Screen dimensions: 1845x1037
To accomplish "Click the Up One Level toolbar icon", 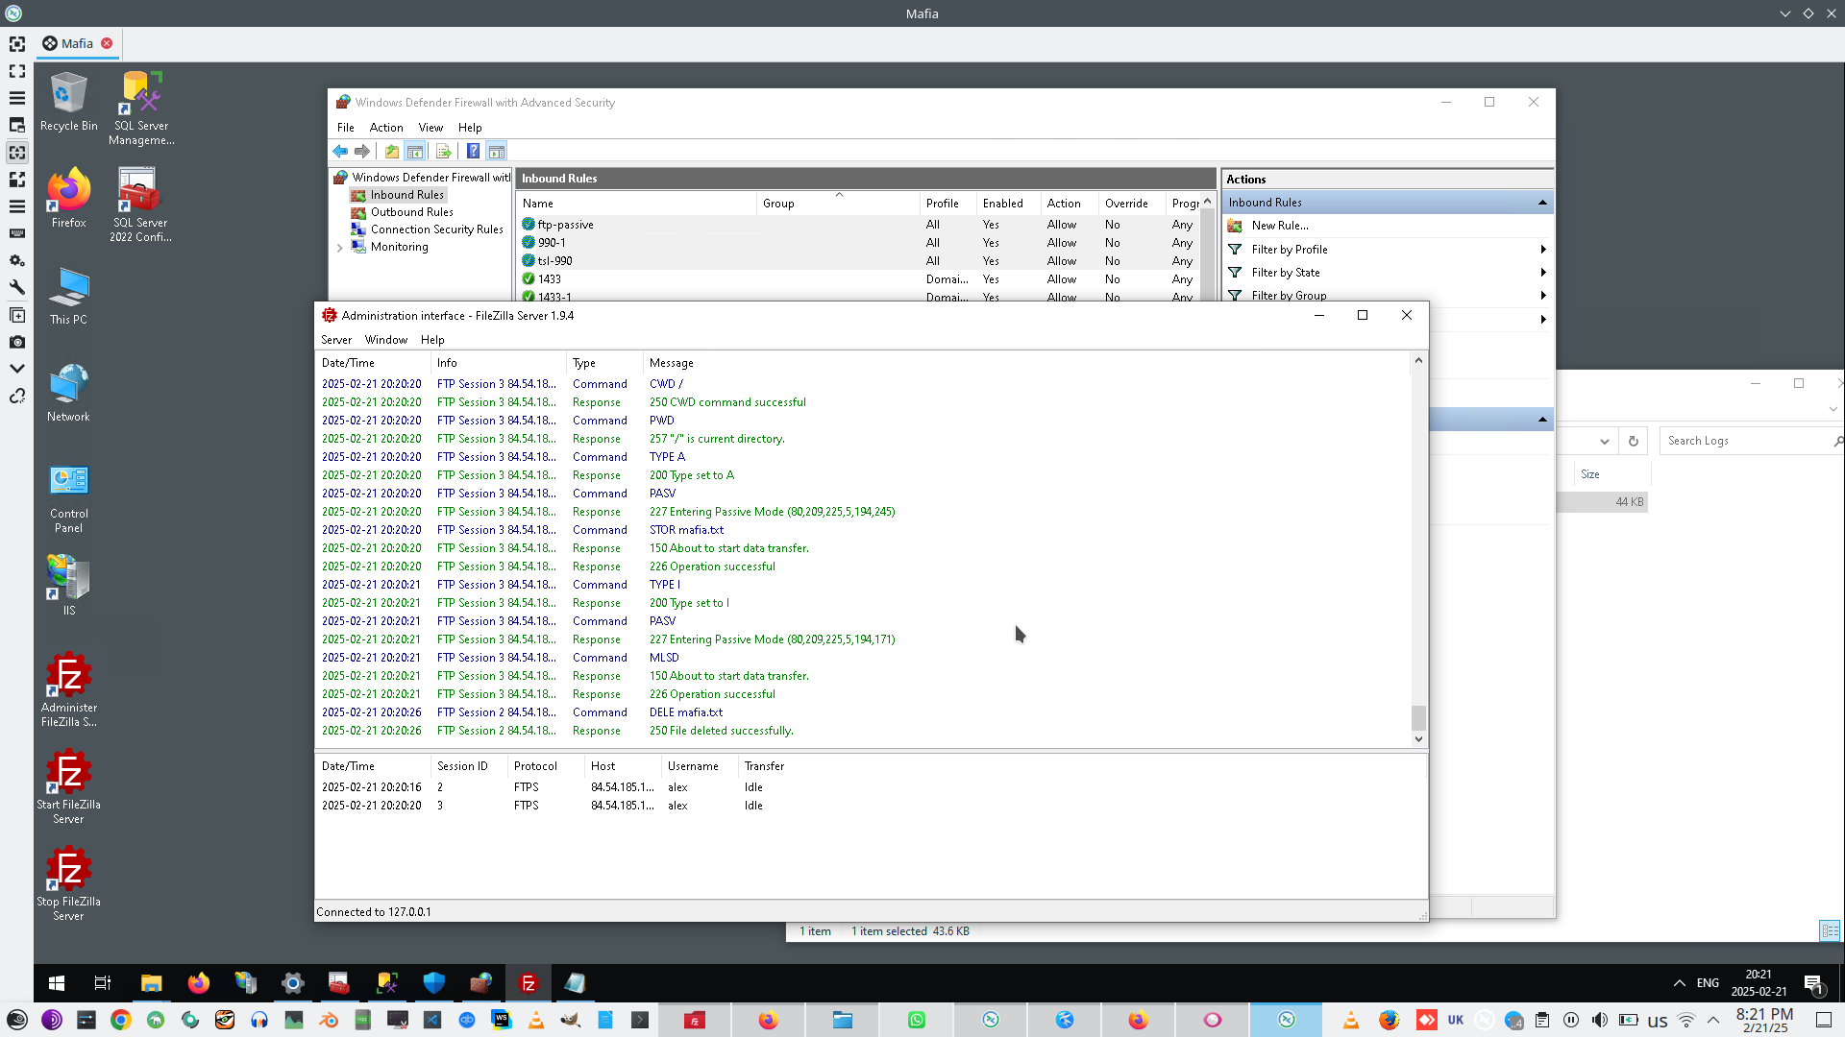I will point(392,152).
